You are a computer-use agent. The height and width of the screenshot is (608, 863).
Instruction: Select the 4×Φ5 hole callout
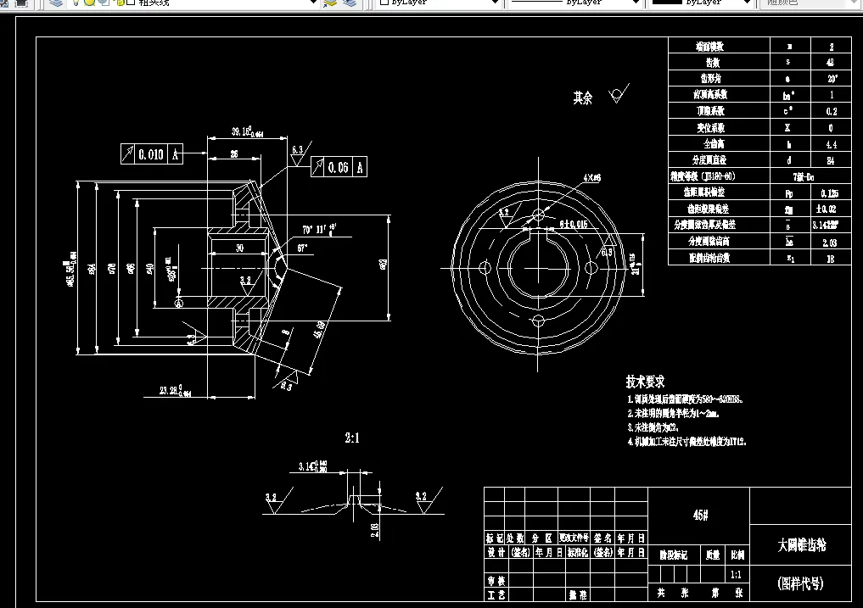[x=592, y=178]
